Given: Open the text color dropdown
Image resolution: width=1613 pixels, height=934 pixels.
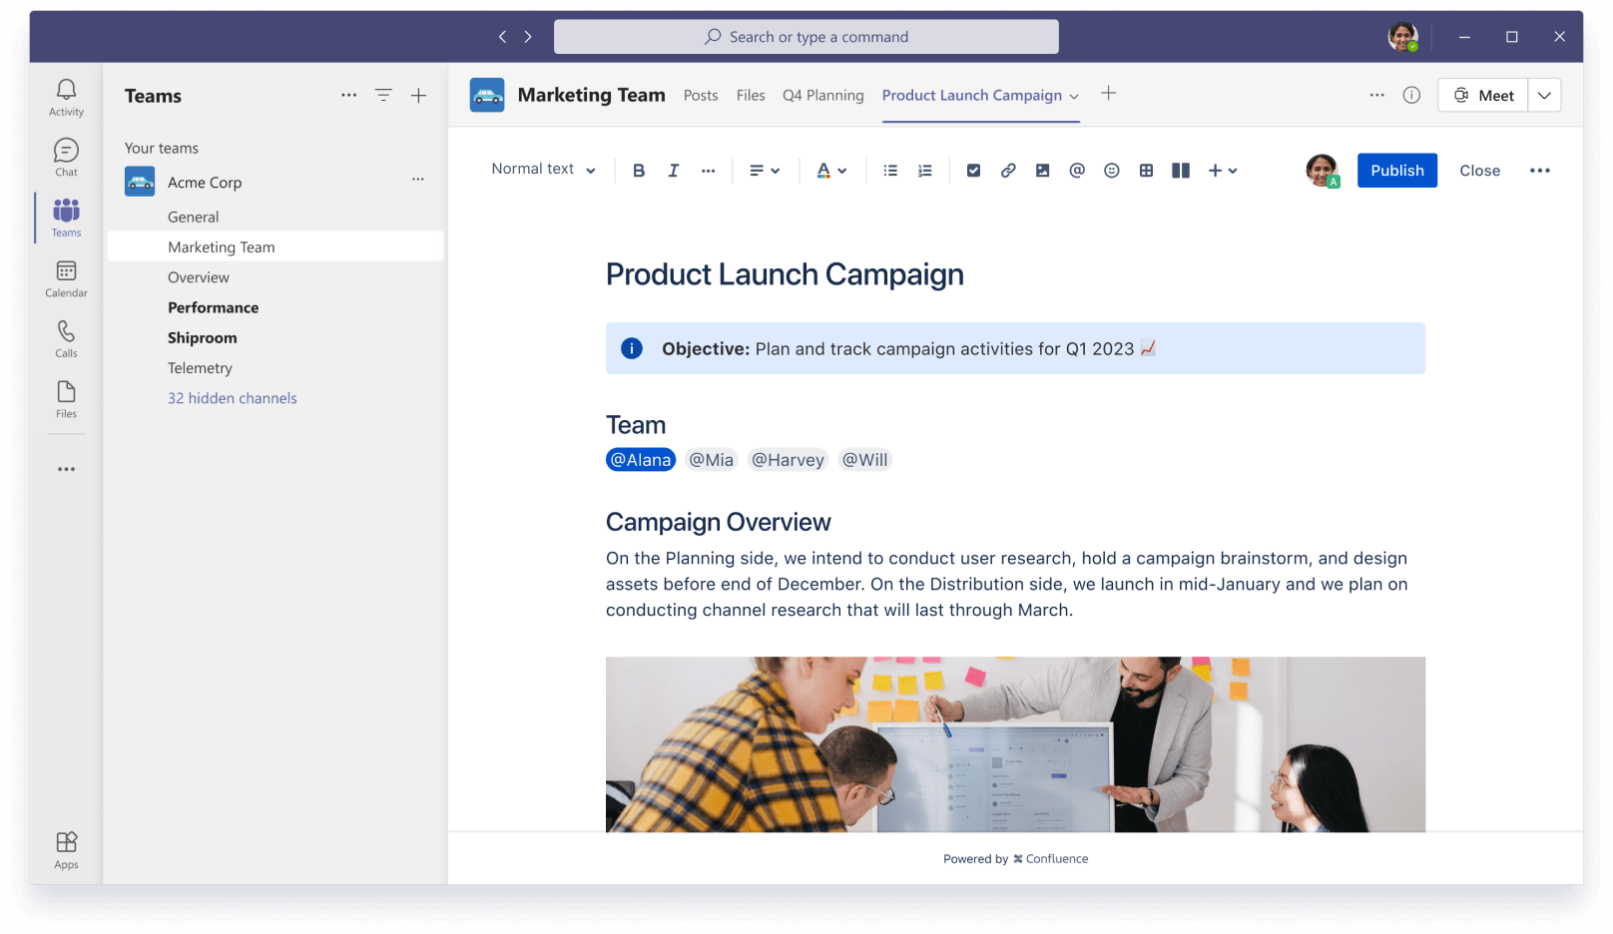Looking at the screenshot, I should tap(830, 170).
